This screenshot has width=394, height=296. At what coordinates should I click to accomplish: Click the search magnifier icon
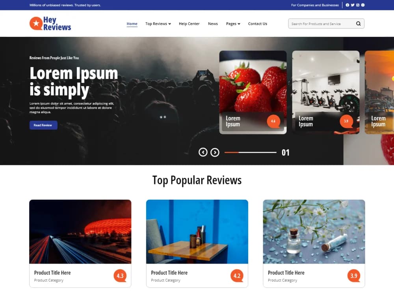pyautogui.click(x=359, y=23)
